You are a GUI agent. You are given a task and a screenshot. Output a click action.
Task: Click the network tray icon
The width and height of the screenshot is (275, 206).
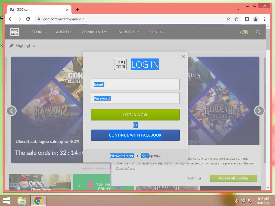(243, 201)
